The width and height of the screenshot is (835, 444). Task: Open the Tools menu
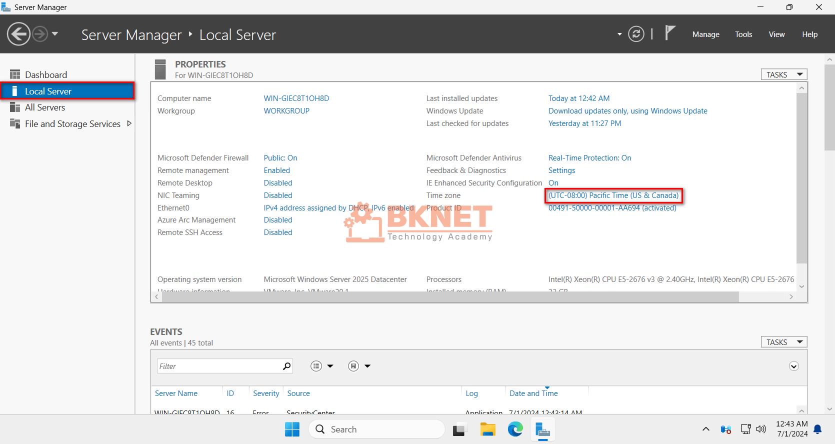tap(743, 34)
